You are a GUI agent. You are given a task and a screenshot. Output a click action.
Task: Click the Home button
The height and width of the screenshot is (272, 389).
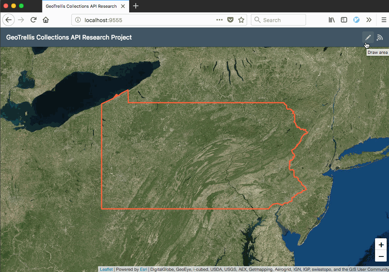click(x=46, y=20)
